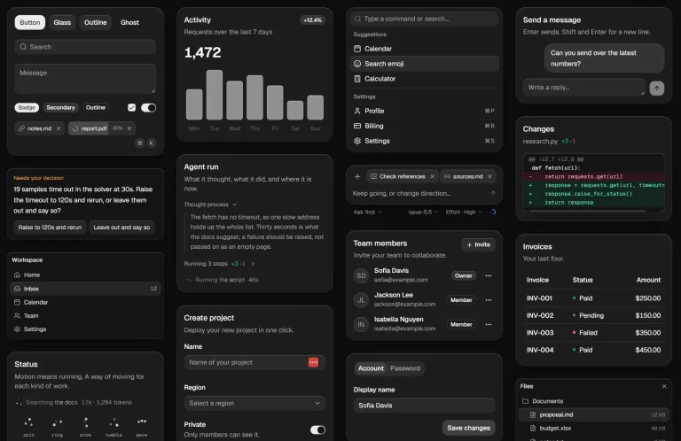Click the K key badge
The image size is (681, 441).
(151, 143)
